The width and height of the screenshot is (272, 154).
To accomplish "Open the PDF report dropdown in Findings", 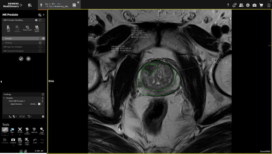I will coord(29,116).
